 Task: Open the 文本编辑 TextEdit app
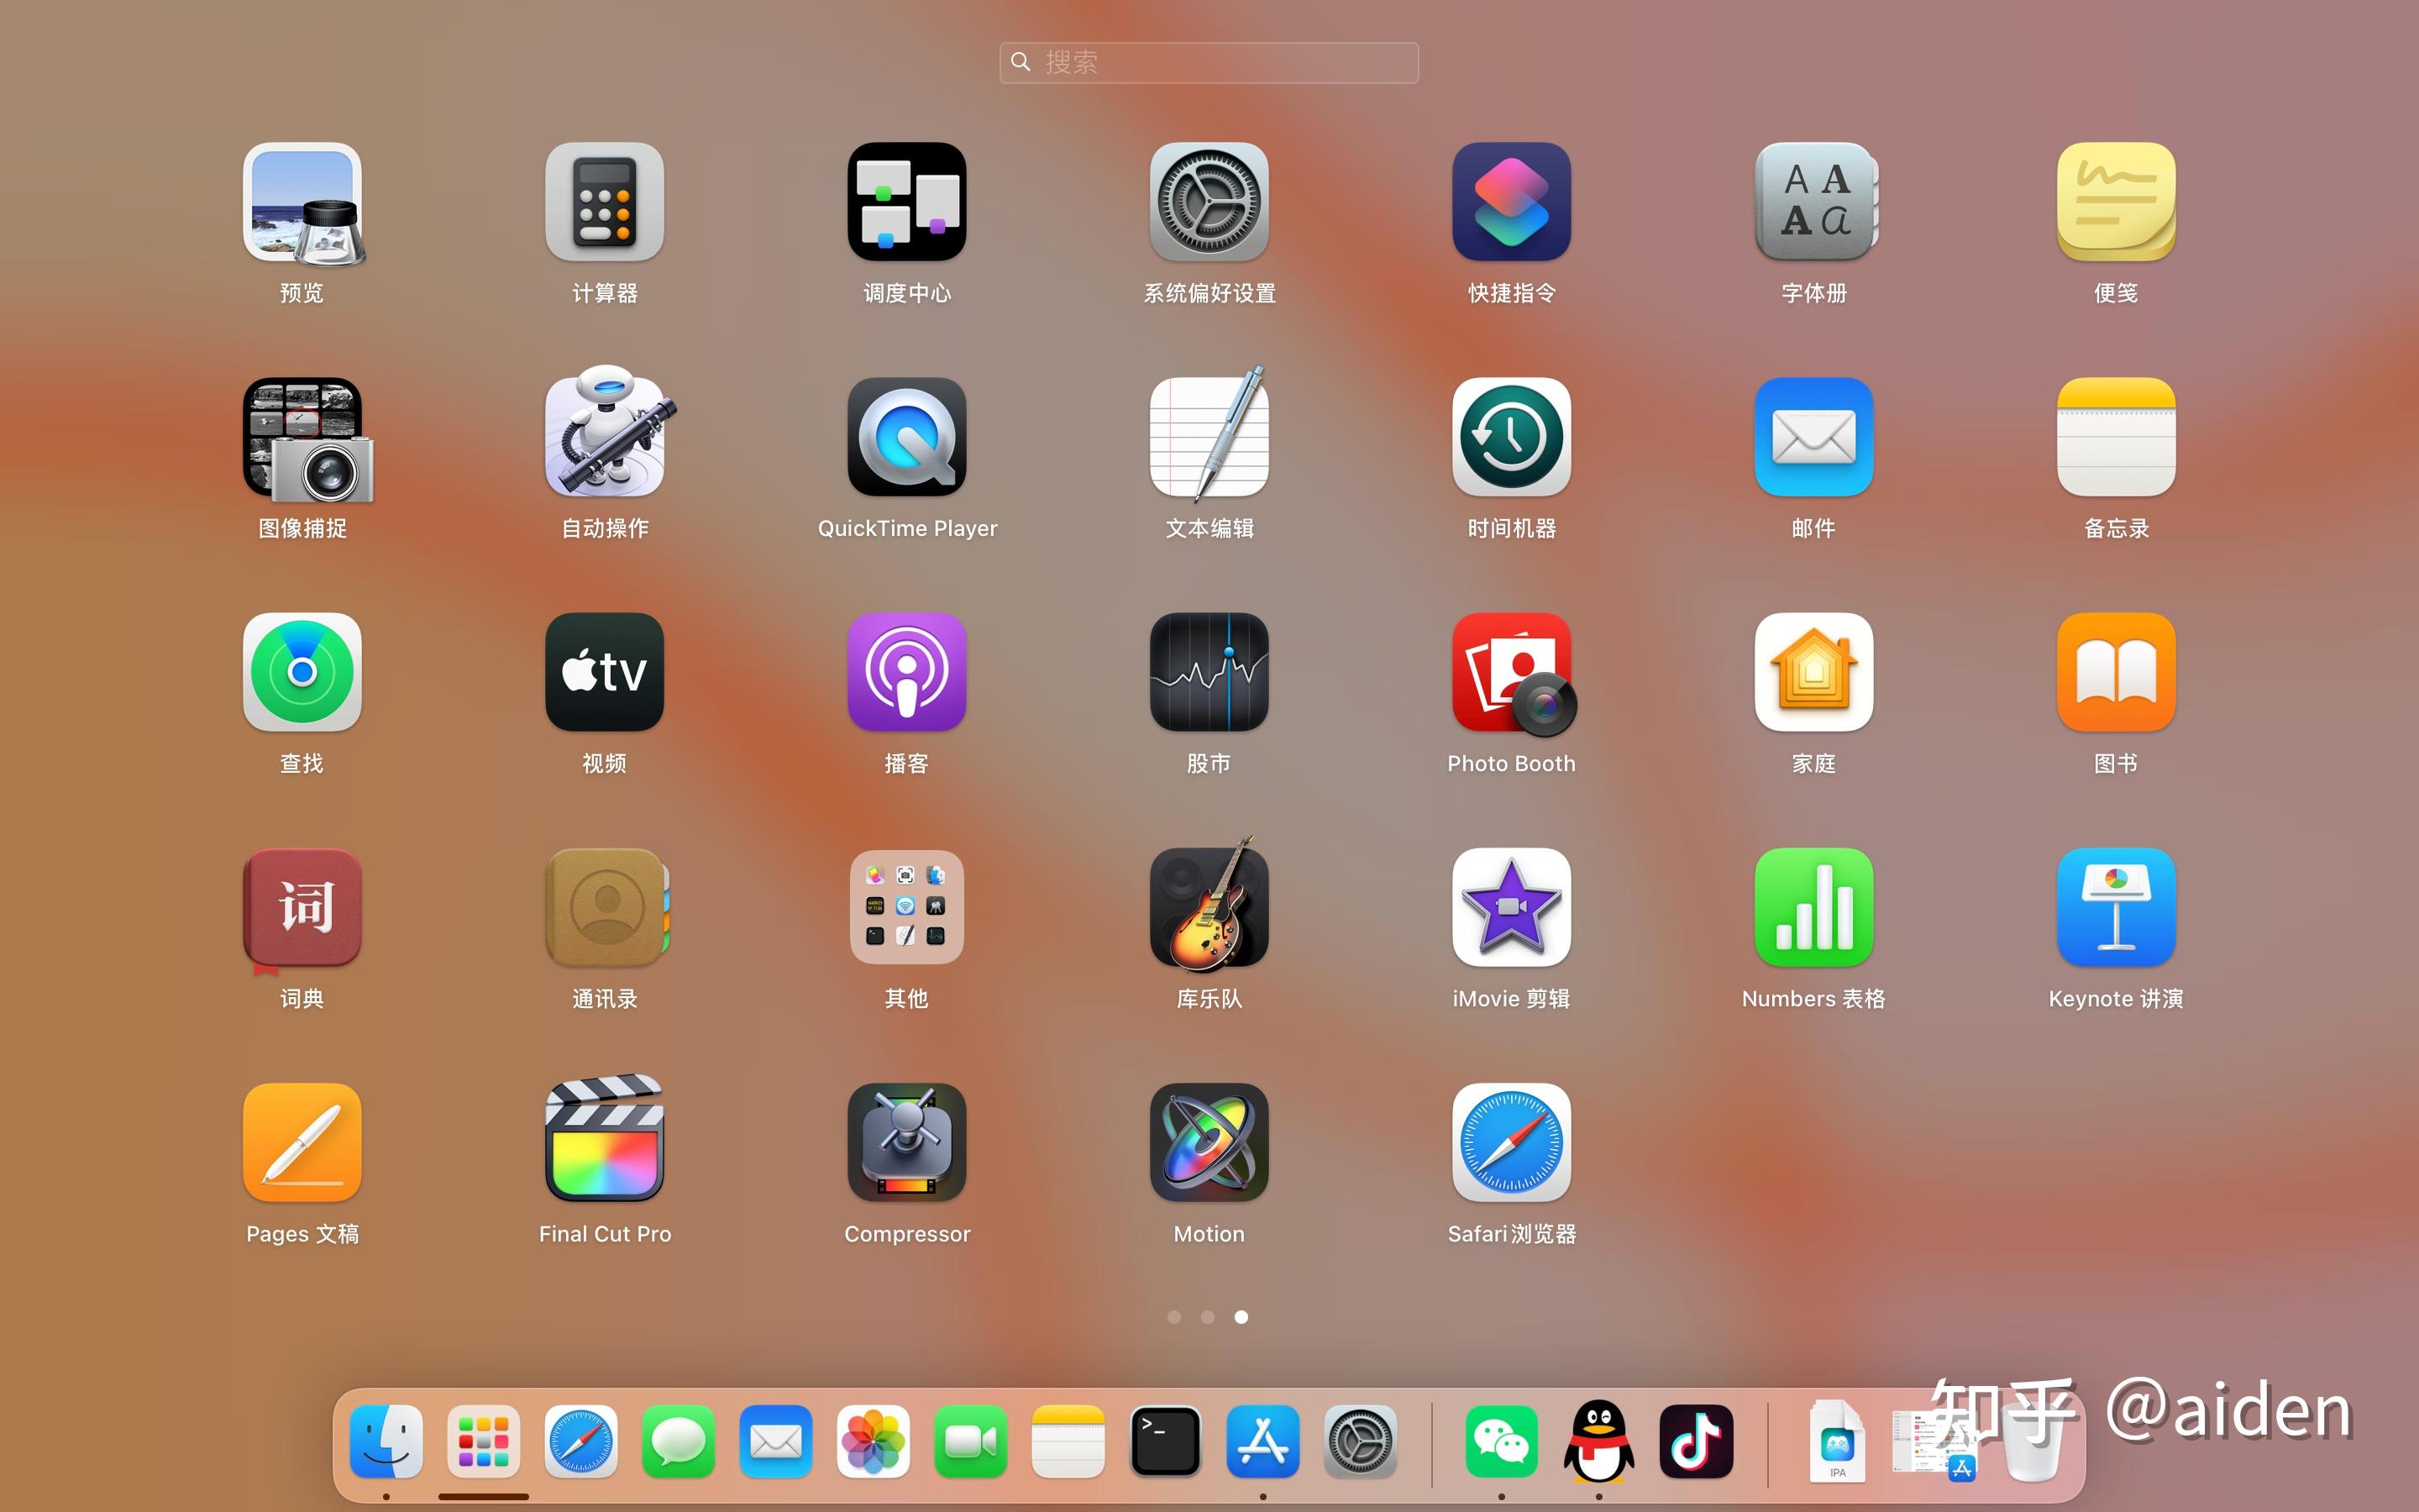[1209, 434]
